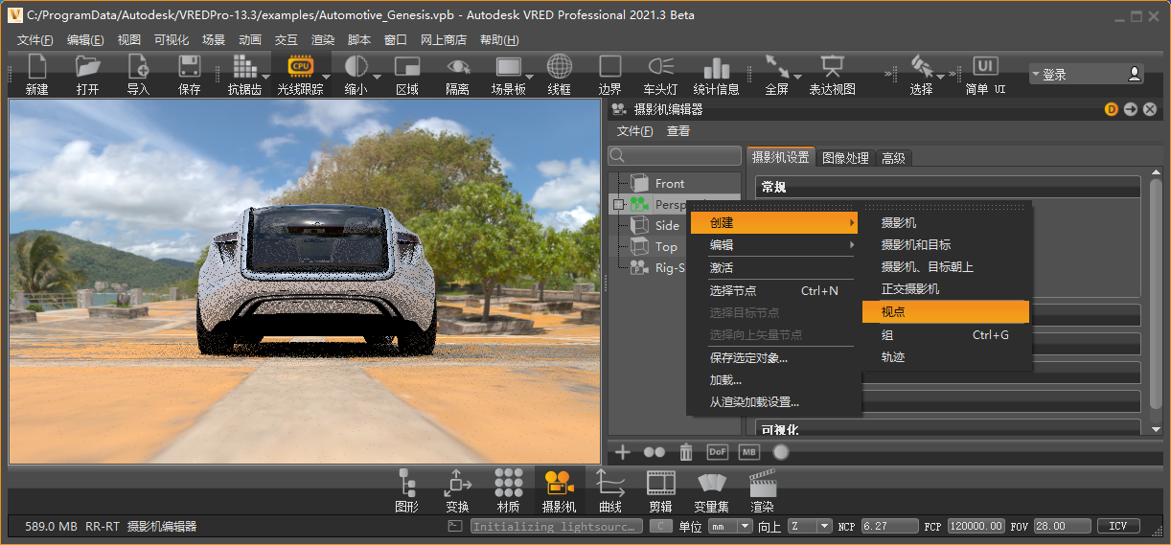Click the camera editor search field
1171x545 pixels.
675,155
